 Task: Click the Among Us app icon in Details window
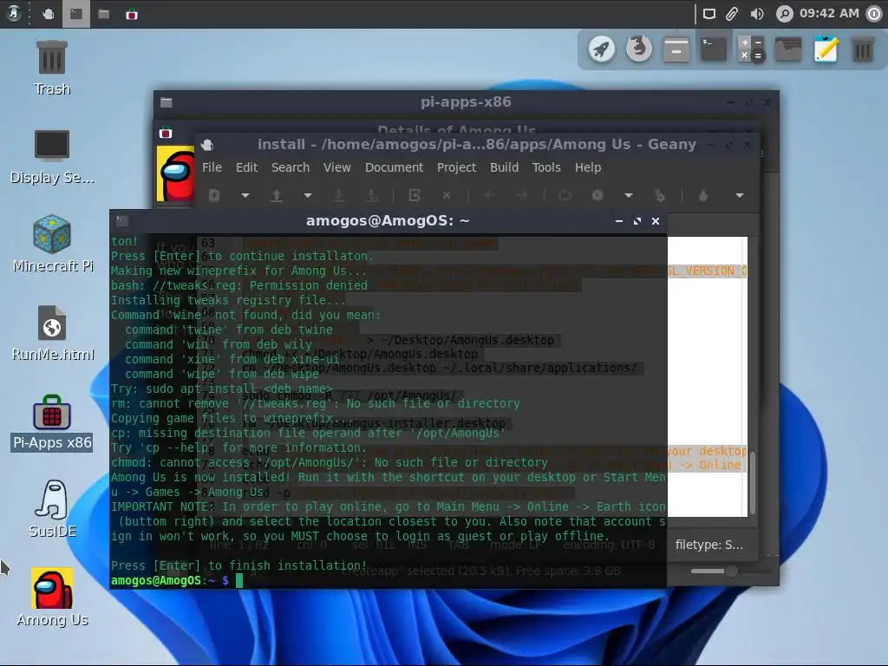pos(175,173)
